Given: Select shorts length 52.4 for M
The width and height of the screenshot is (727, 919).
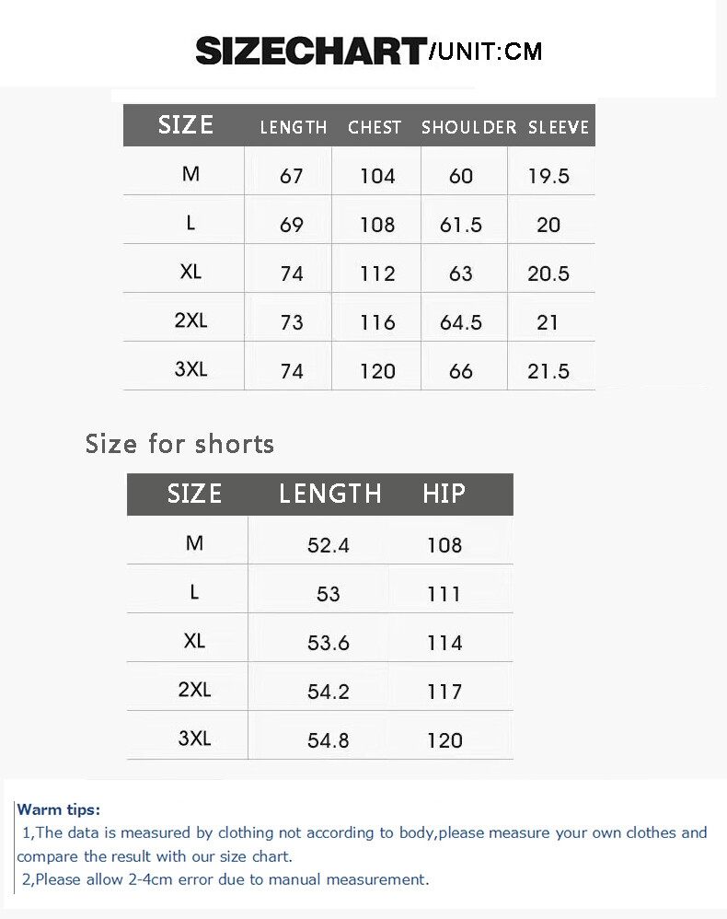Looking at the screenshot, I should pos(329,545).
